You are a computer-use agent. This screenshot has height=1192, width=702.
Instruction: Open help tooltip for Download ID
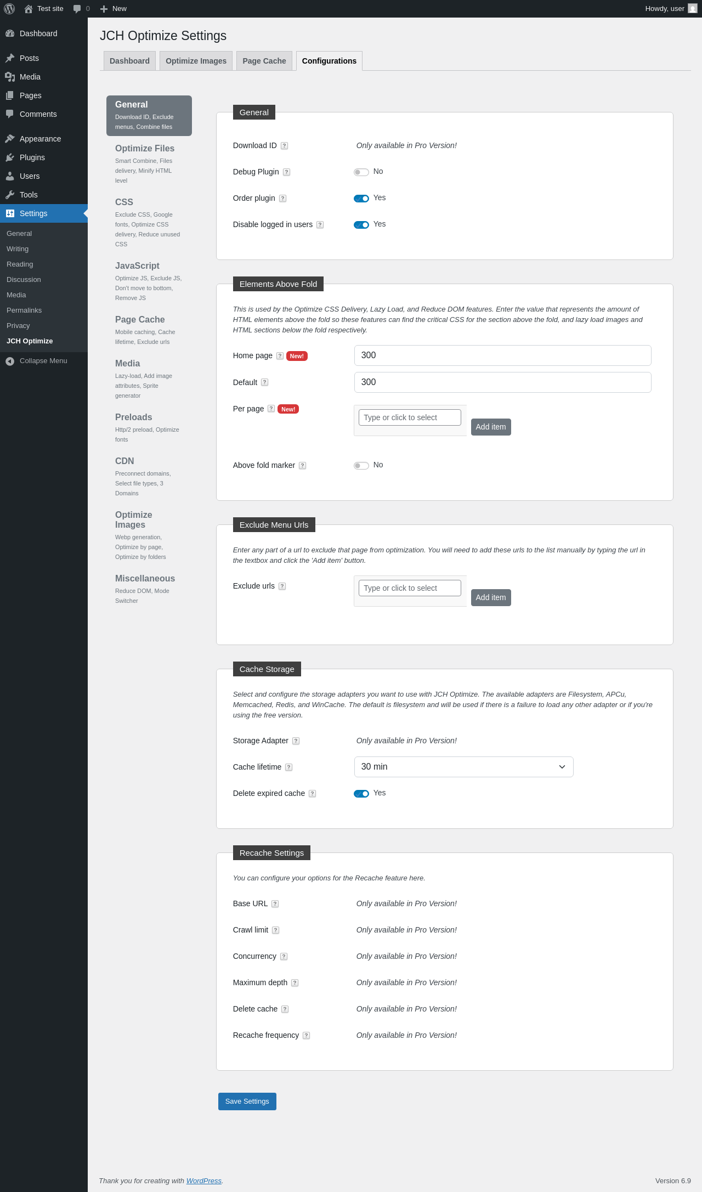[284, 146]
